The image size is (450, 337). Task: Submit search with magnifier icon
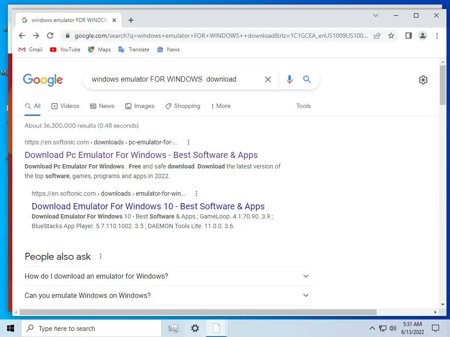coord(307,79)
